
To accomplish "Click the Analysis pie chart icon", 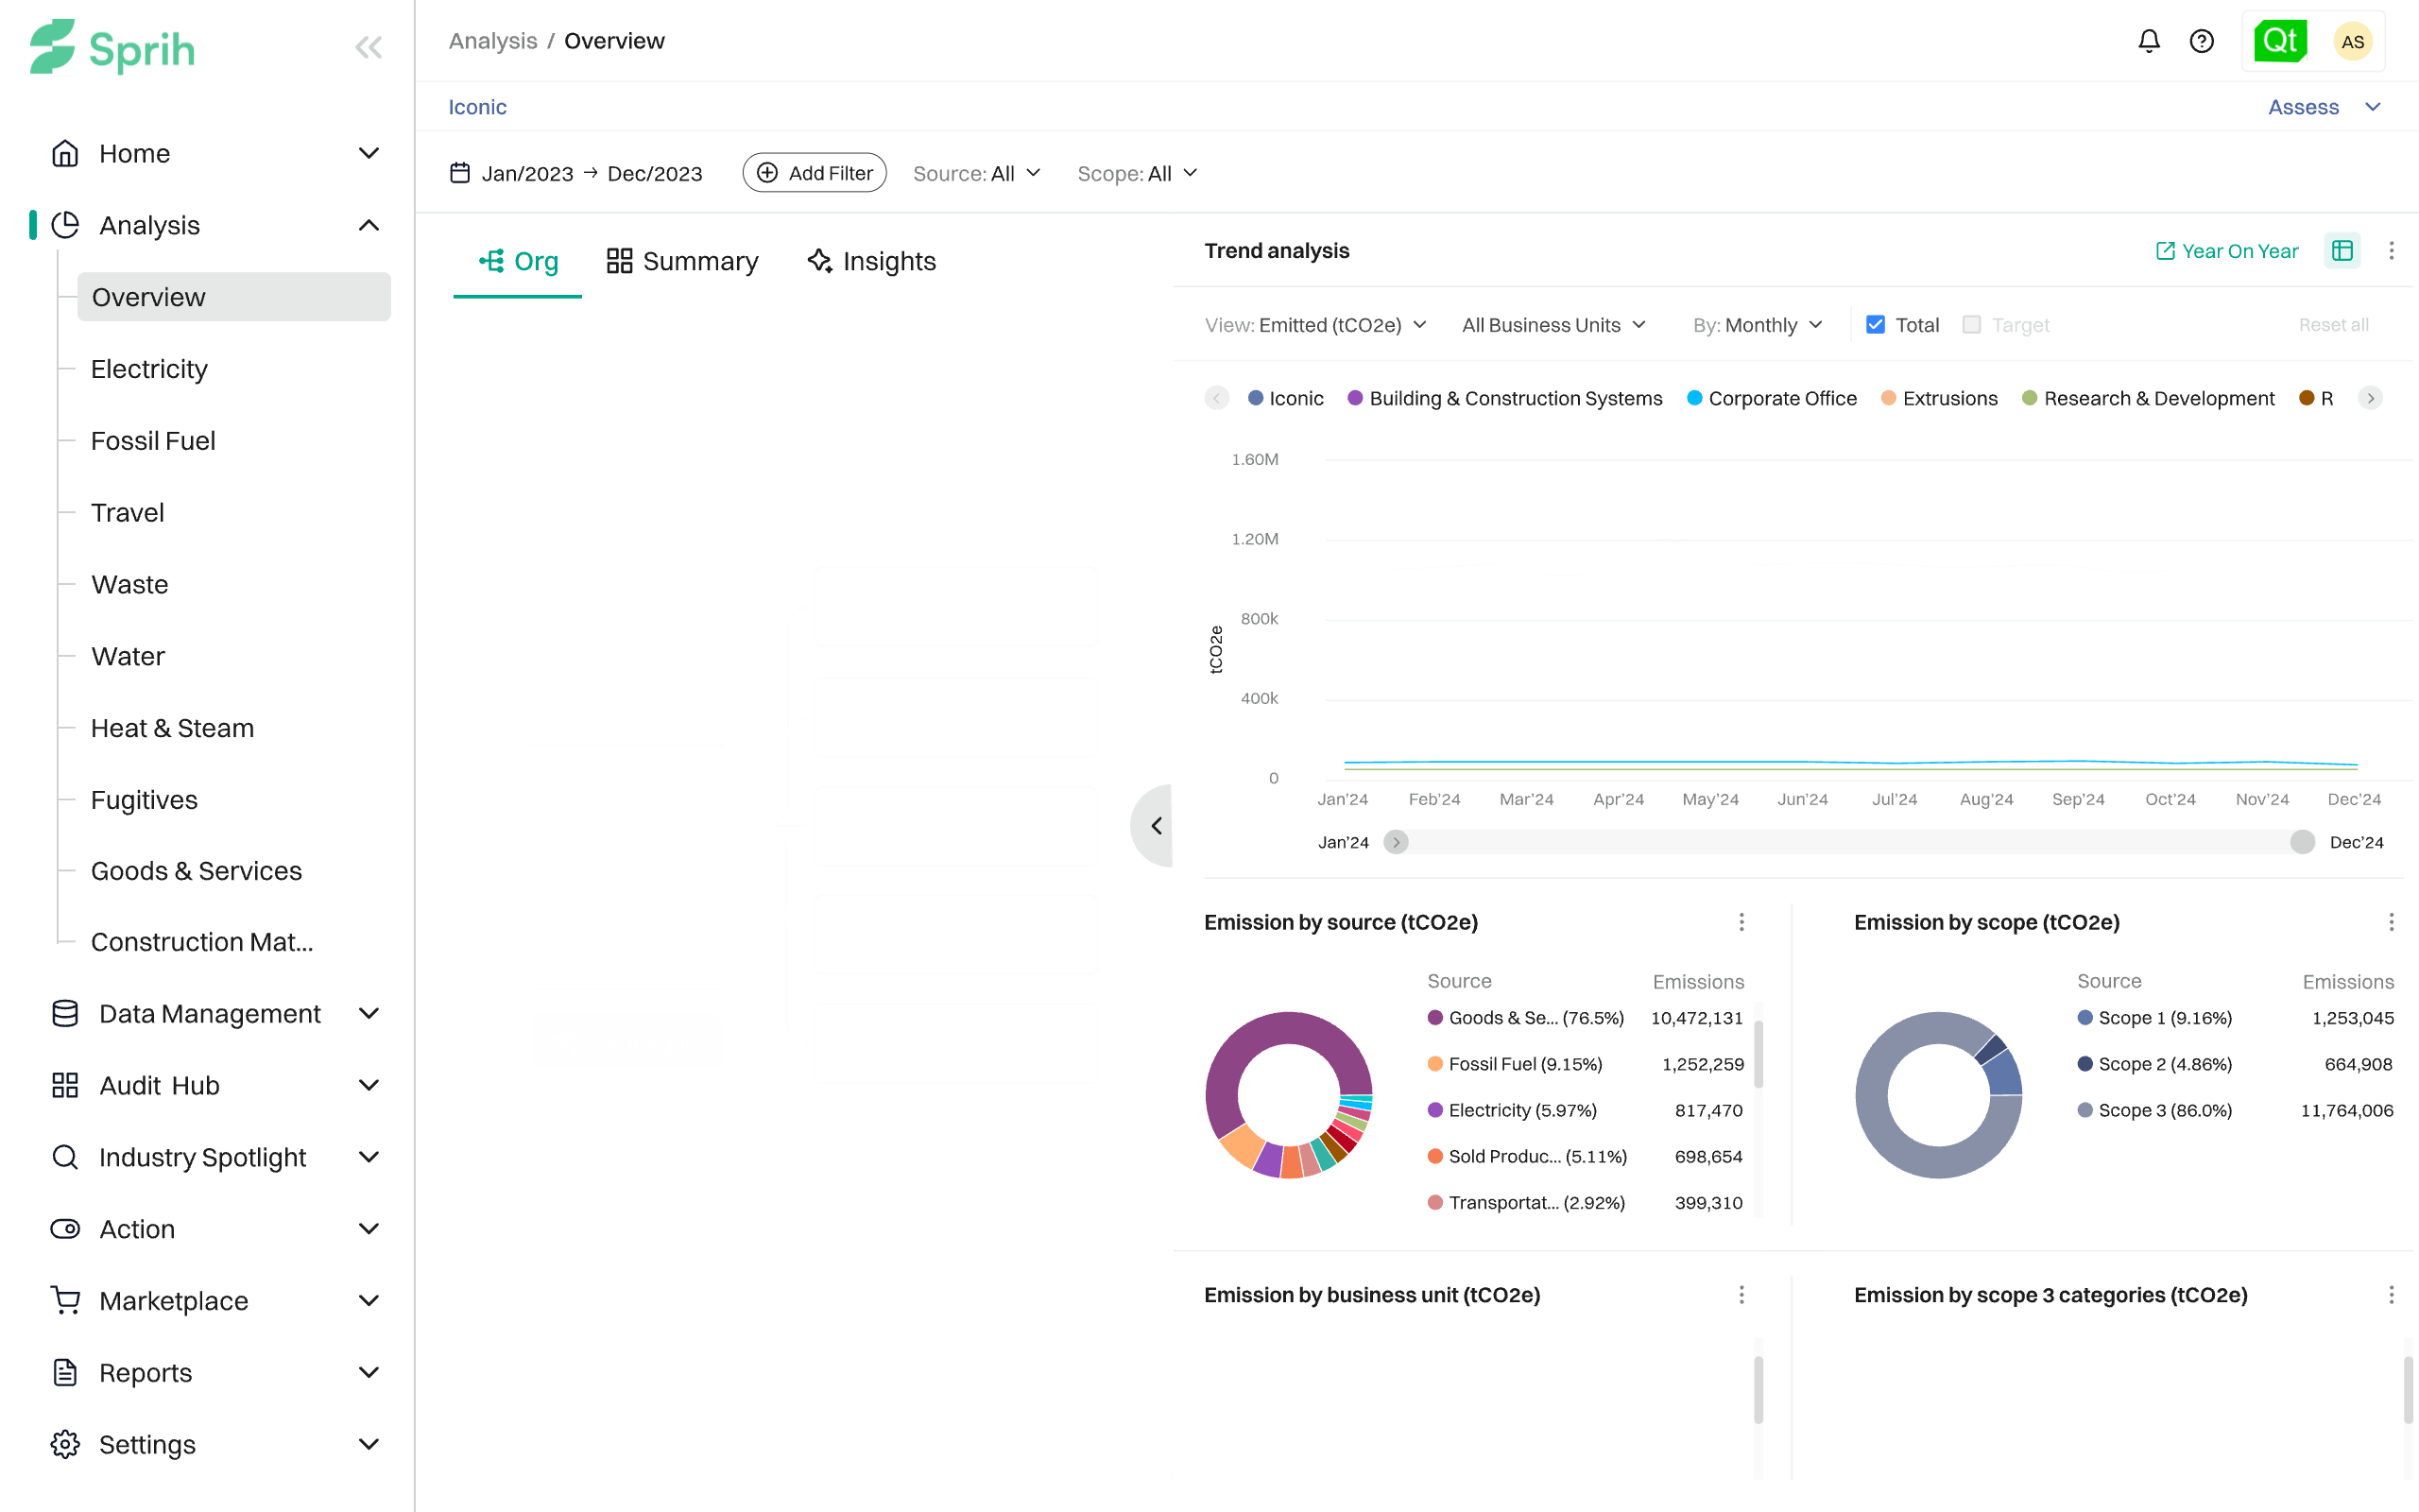I will coord(65,225).
